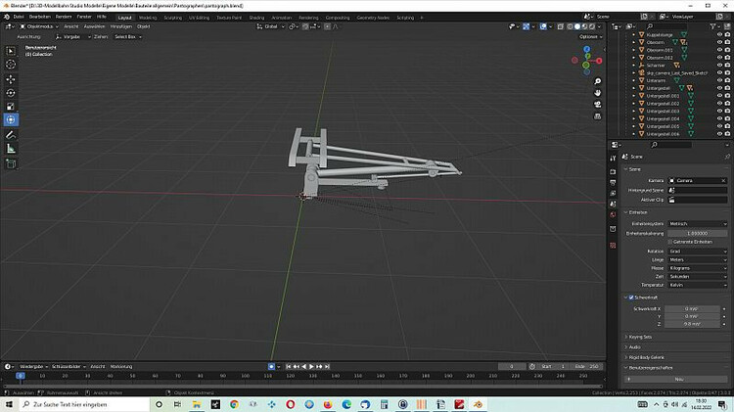Image resolution: width=734 pixels, height=412 pixels.
Task: Uncheck the Schwerkraft checkbox
Action: [629, 298]
